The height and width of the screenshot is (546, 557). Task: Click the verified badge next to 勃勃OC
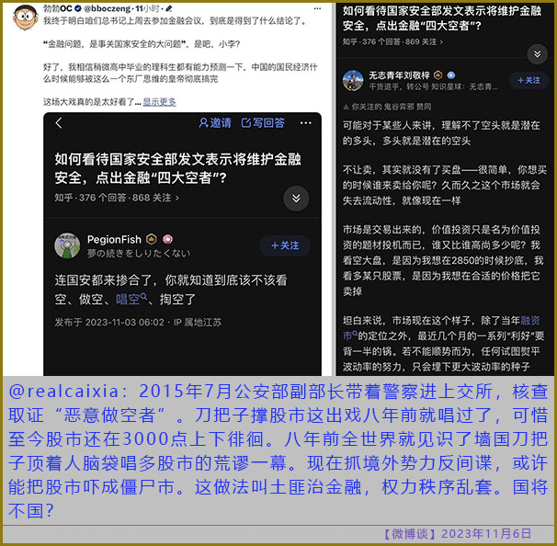(78, 8)
